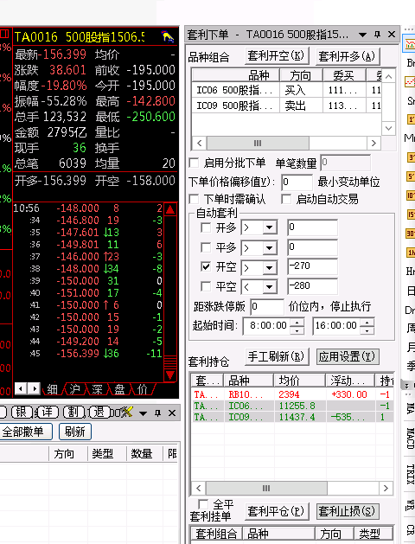Image resolution: width=415 pixels, height=544 pixels.
Task: Switch to the 15' minute period icon
Action: (411, 214)
